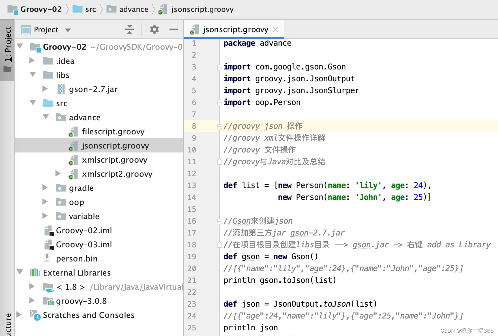Click the Collapse All icon in Project toolbar

coord(129,29)
